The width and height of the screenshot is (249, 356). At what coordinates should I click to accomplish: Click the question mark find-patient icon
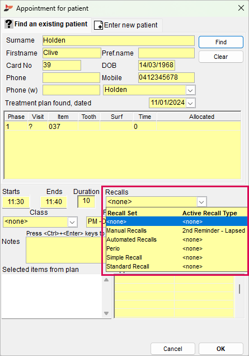coord(8,24)
